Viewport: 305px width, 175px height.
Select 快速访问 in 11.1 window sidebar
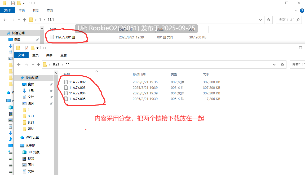[x=18, y=33]
